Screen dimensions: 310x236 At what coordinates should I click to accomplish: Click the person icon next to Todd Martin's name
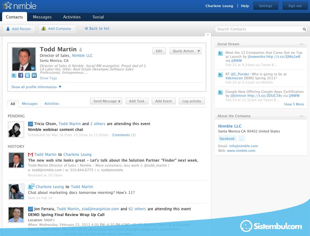pyautogui.click(x=81, y=49)
